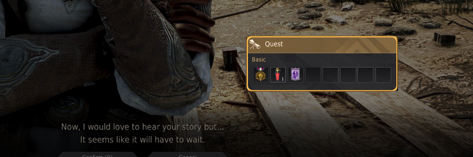Click the second empty reward slot
This screenshot has height=157, width=473.
click(x=331, y=75)
